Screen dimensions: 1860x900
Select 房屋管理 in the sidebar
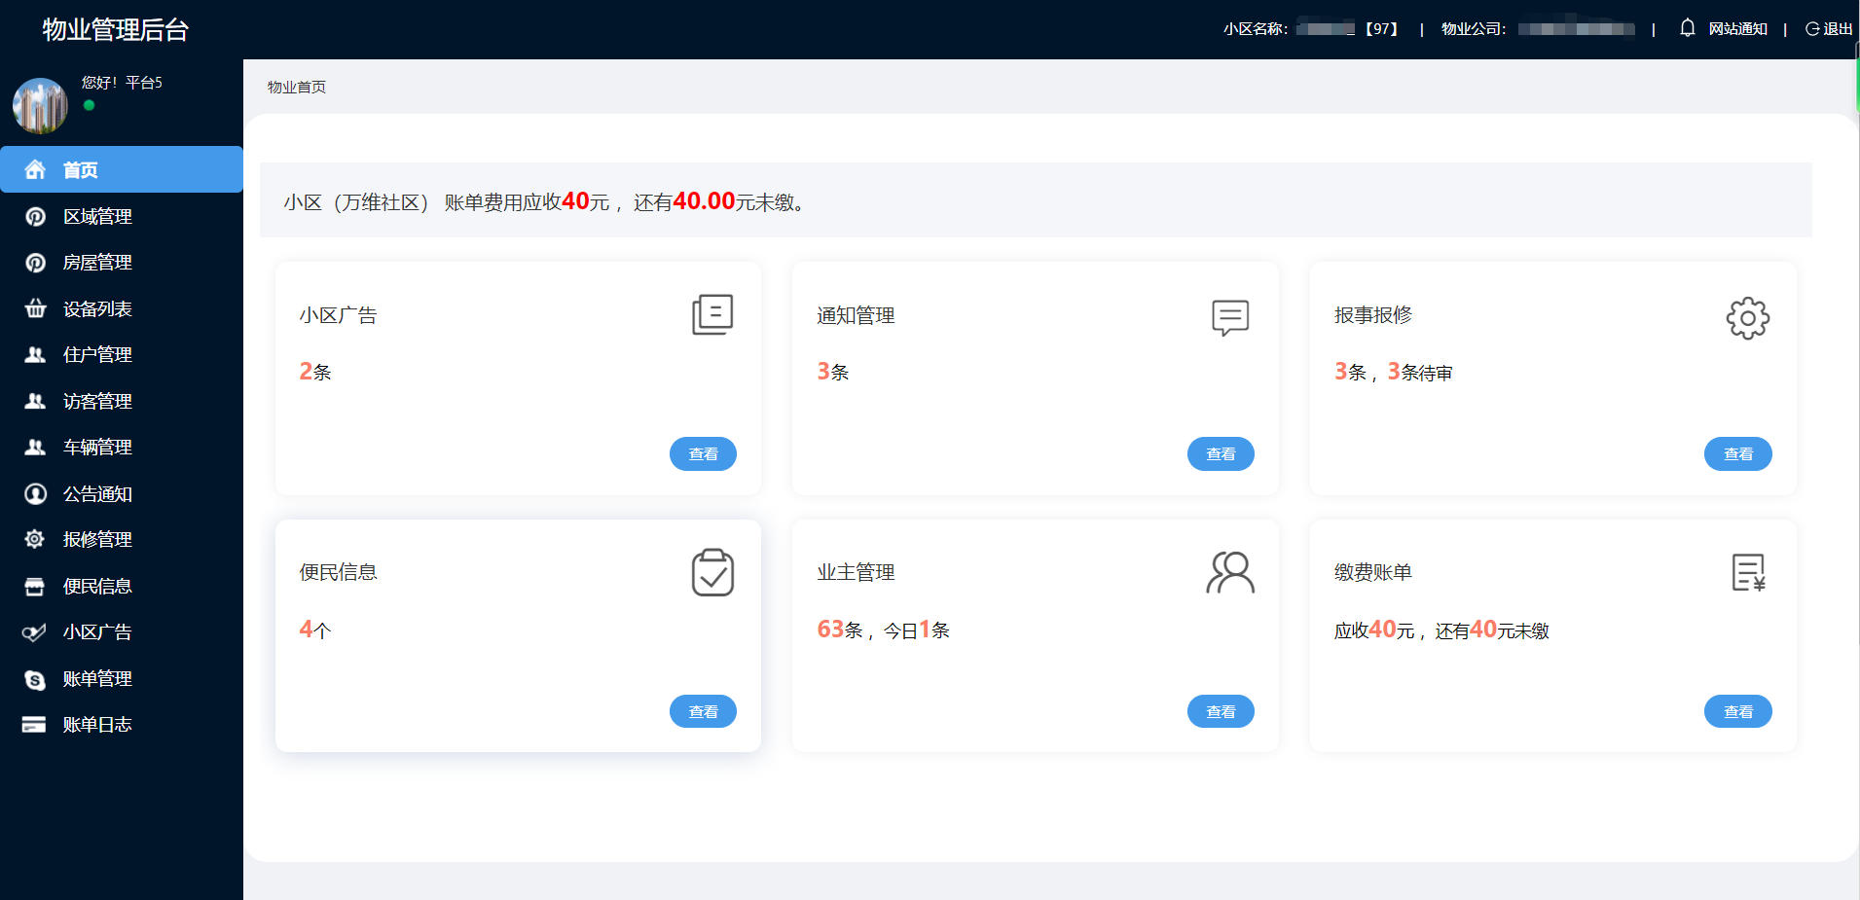point(97,262)
